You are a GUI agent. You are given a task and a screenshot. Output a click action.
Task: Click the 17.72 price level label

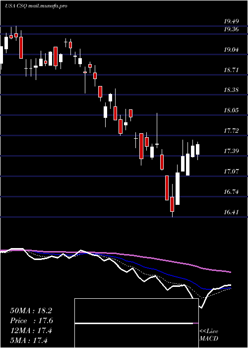click(x=231, y=131)
